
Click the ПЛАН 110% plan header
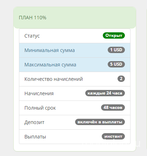(33, 18)
